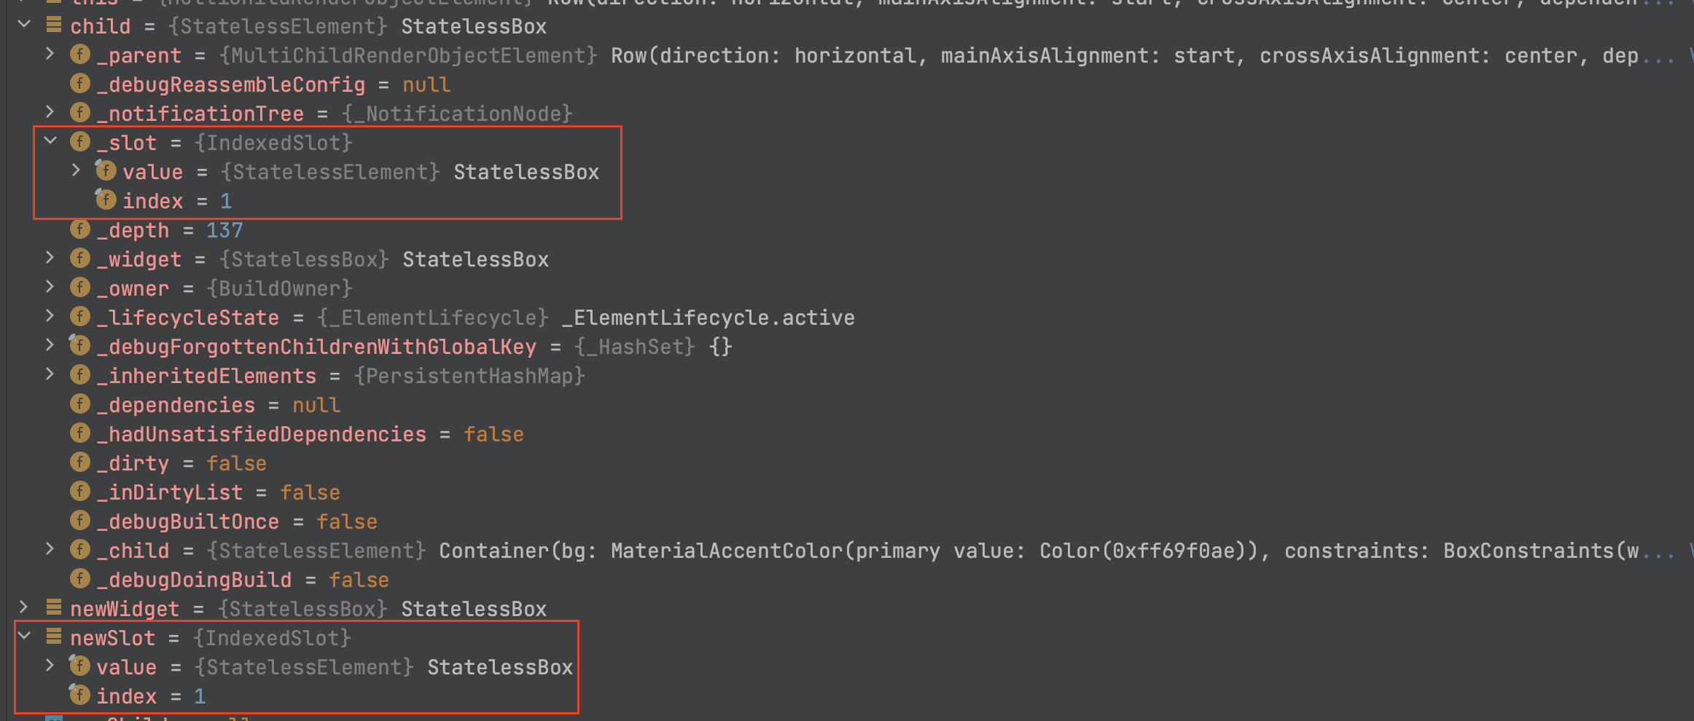
Task: Select the _widget StatelessBox row
Action: pyautogui.click(x=328, y=259)
